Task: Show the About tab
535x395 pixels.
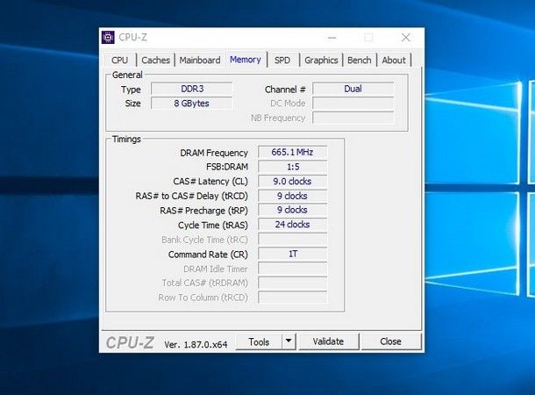Action: click(x=394, y=60)
